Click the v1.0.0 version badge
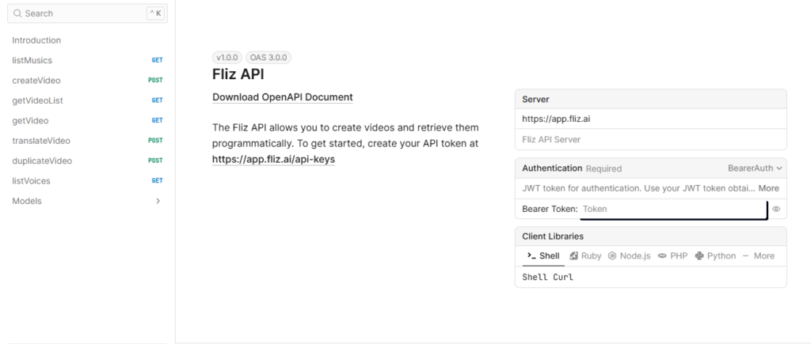Image resolution: width=811 pixels, height=344 pixels. tap(227, 58)
